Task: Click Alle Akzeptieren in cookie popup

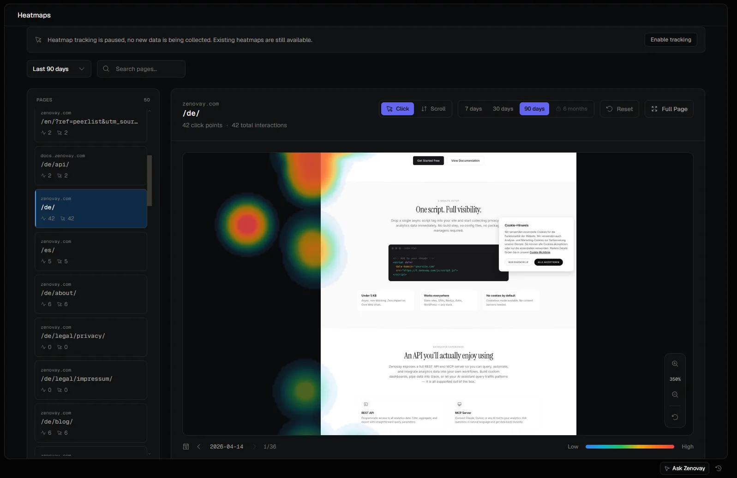Action: click(x=548, y=262)
